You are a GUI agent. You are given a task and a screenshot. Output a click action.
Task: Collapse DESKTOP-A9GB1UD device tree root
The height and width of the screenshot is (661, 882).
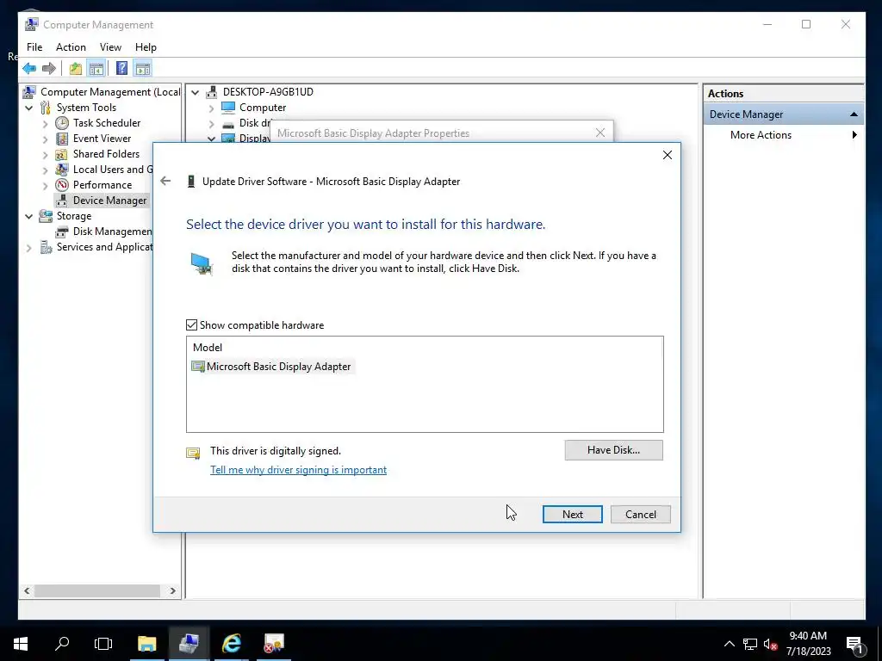[196, 92]
